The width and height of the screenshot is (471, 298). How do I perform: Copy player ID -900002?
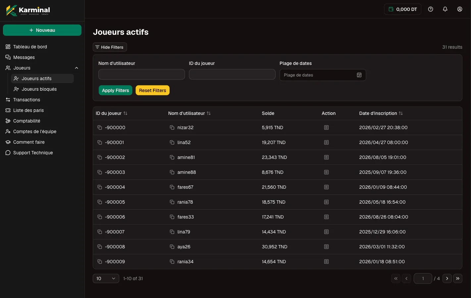100,157
